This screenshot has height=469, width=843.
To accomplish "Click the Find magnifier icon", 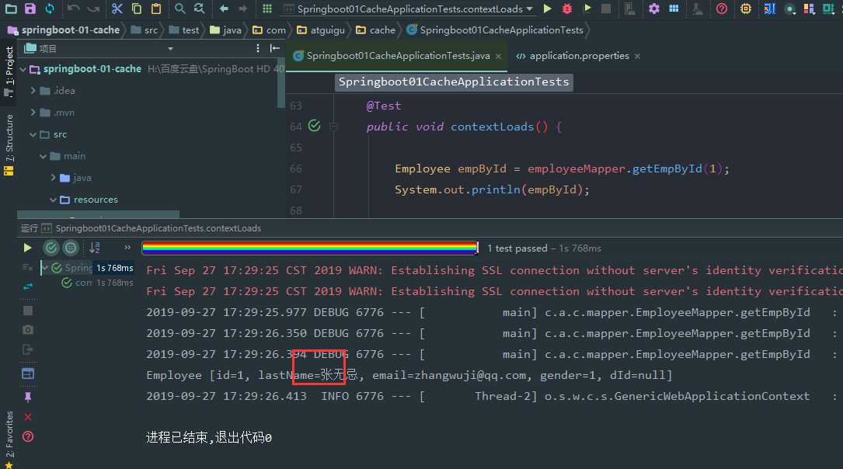I will 179,9.
